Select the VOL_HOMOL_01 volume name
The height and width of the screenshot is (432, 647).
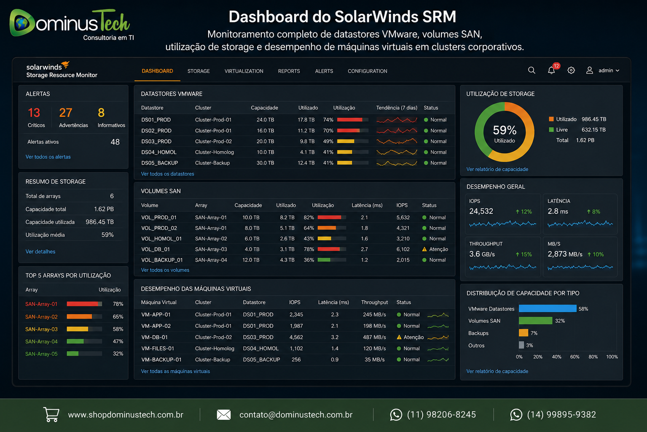click(161, 239)
